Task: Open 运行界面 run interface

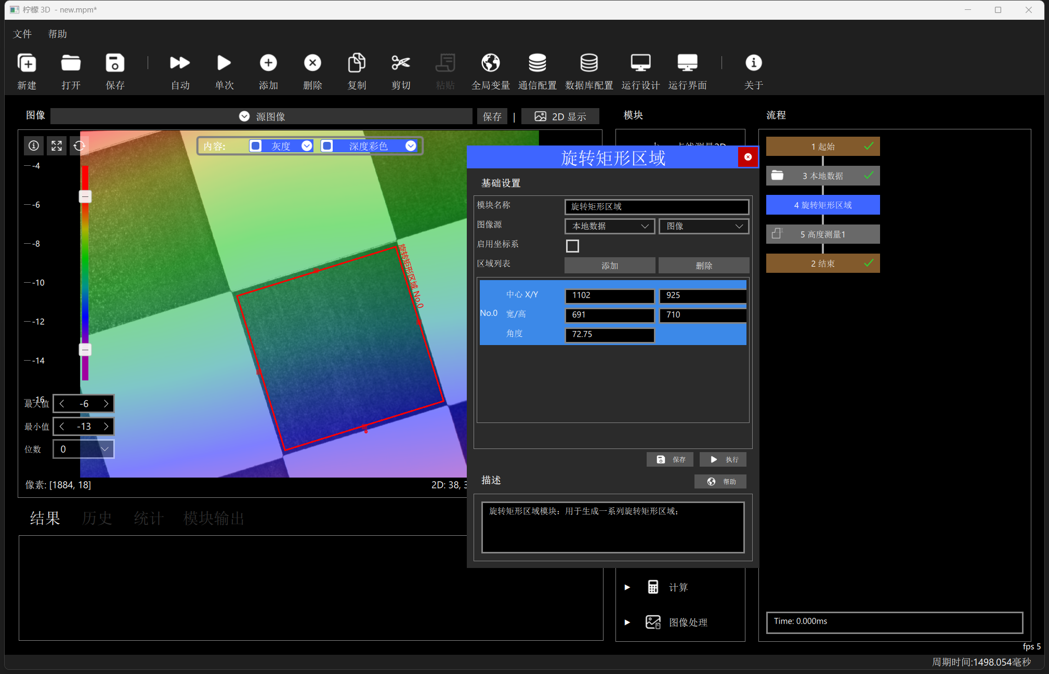Action: tap(687, 63)
